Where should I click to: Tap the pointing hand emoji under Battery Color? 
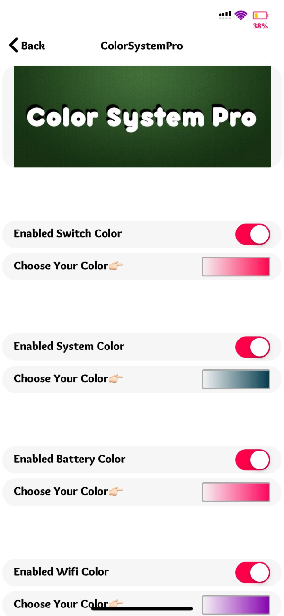(115, 492)
